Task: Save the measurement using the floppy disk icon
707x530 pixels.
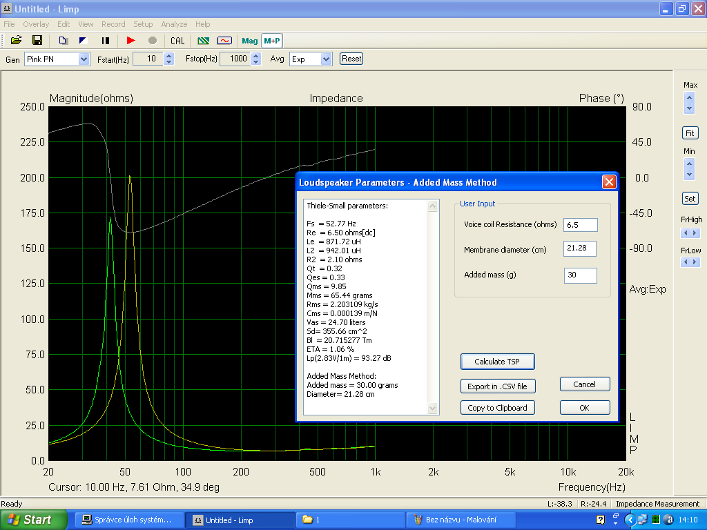Action: point(37,41)
